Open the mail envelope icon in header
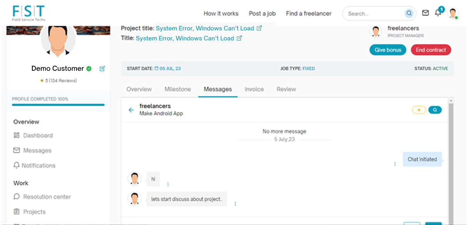Screen dimensions: 468x225 tap(425, 13)
